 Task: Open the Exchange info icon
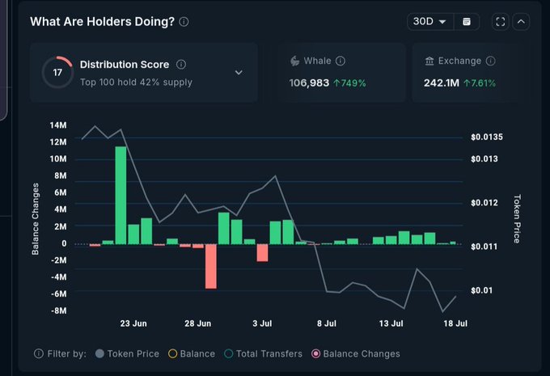pyautogui.click(x=490, y=61)
